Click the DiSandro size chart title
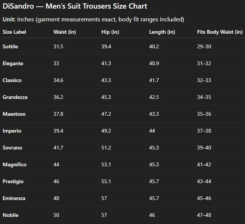Viewport: 245px width, 224px height. (x=75, y=6)
